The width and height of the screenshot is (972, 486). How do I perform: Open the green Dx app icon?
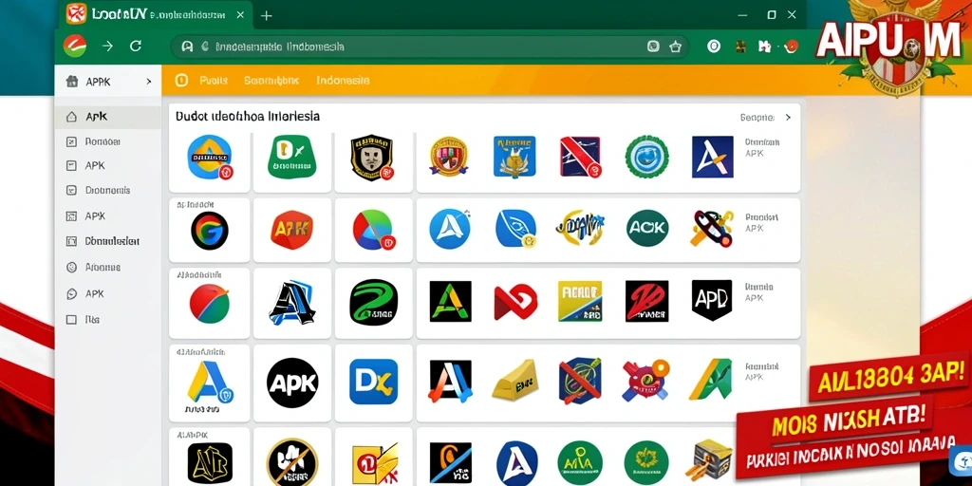292,157
